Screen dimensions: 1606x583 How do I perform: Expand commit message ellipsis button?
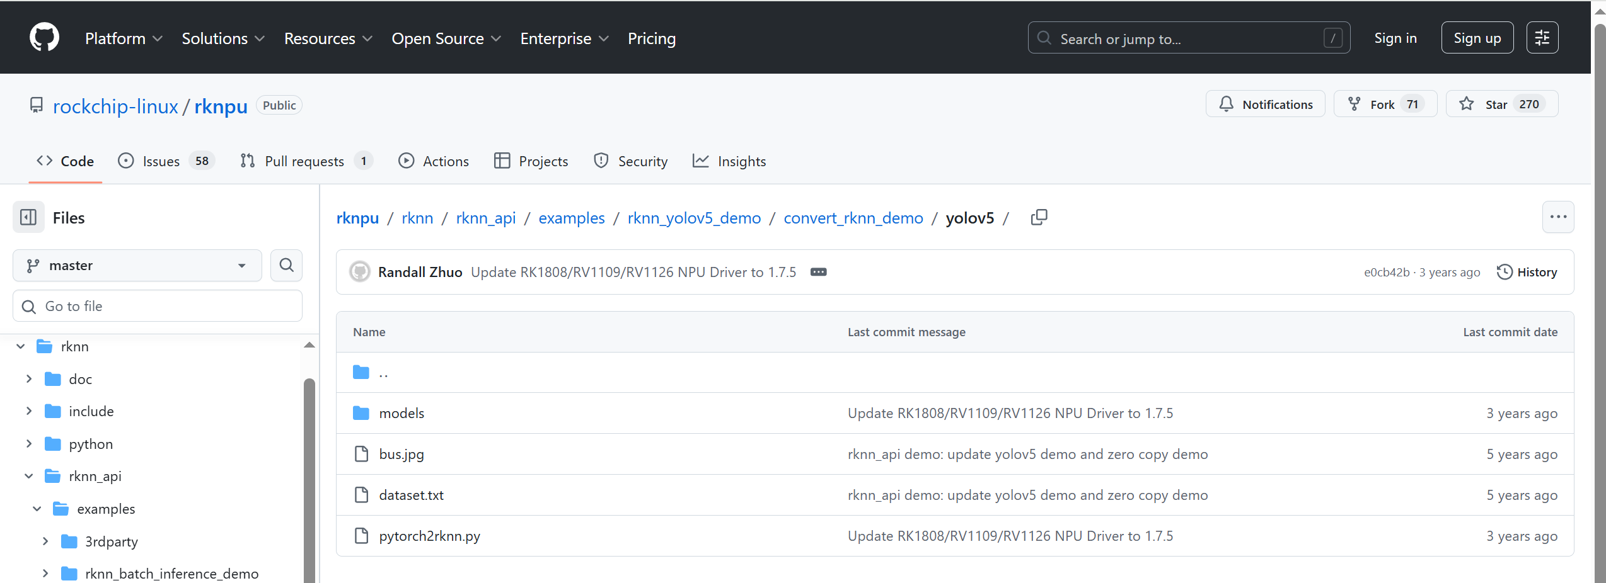pyautogui.click(x=818, y=272)
